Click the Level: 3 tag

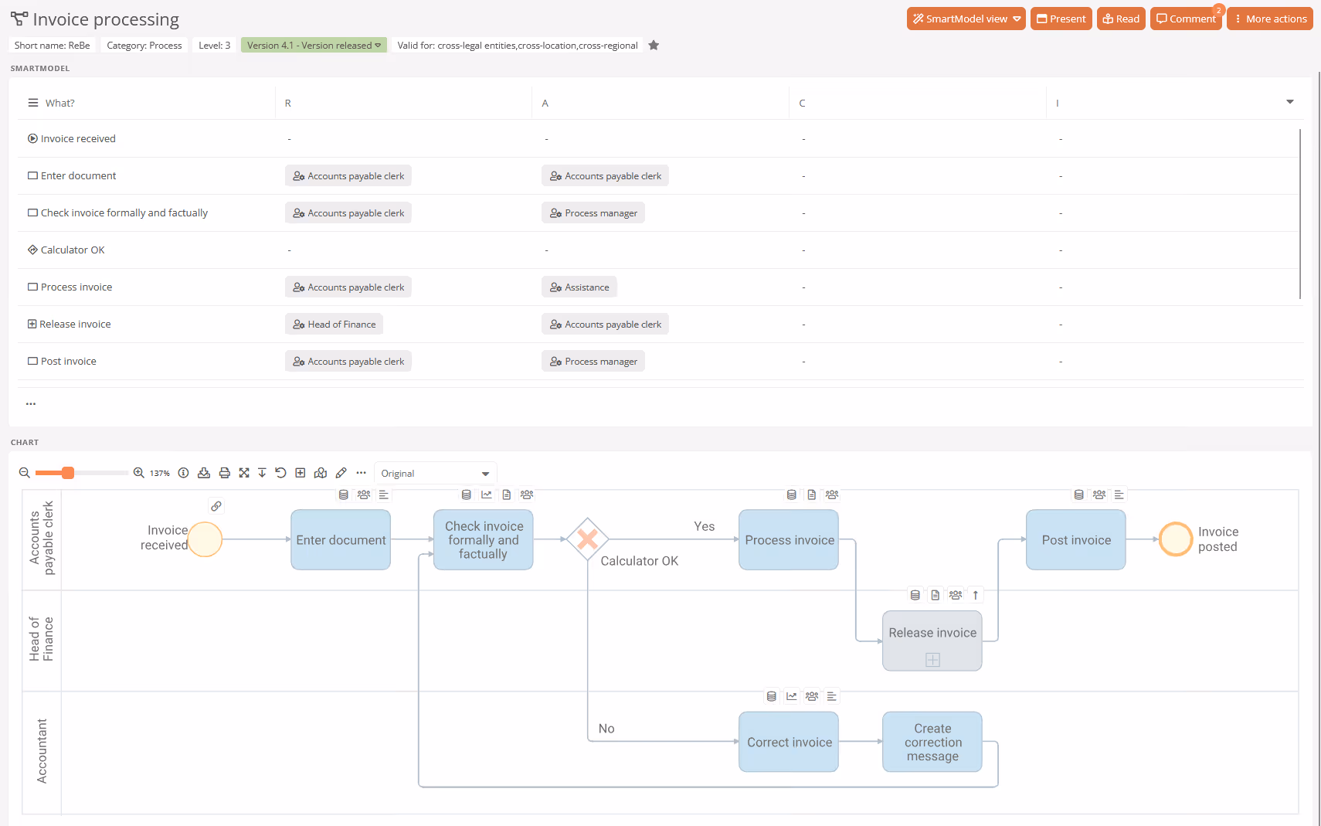(214, 46)
